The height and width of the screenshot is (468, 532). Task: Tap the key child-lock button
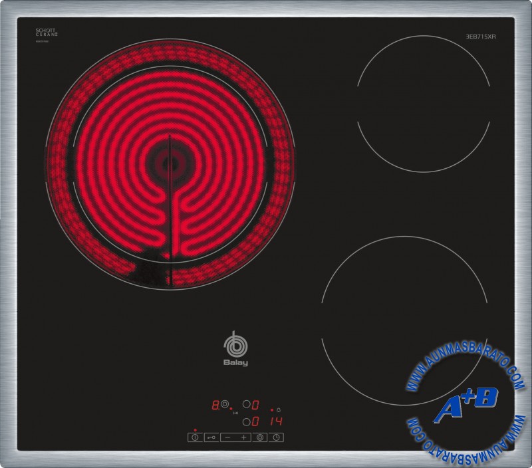coord(211,437)
